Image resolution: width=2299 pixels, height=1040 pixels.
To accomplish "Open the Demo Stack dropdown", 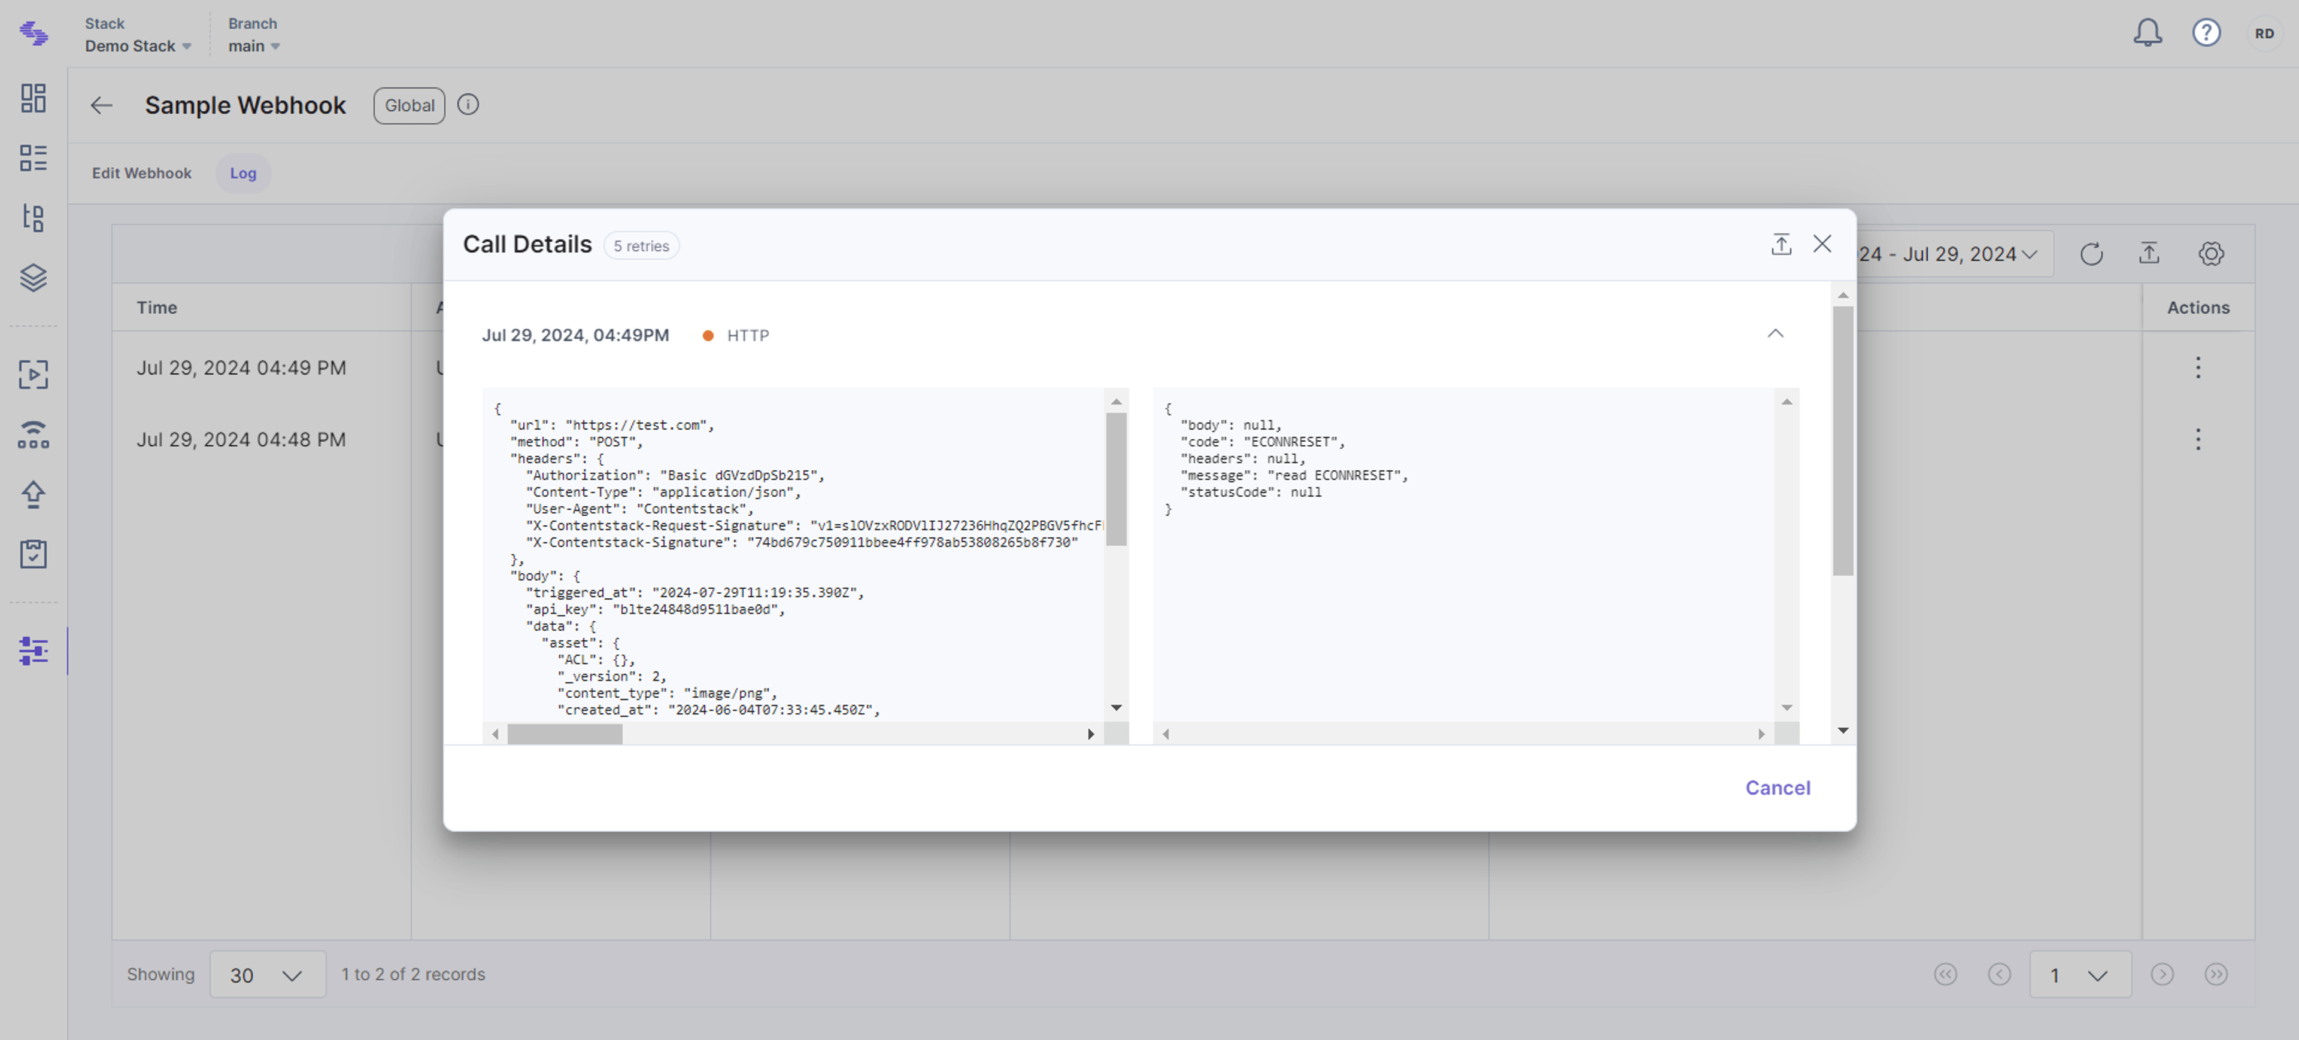I will point(138,45).
